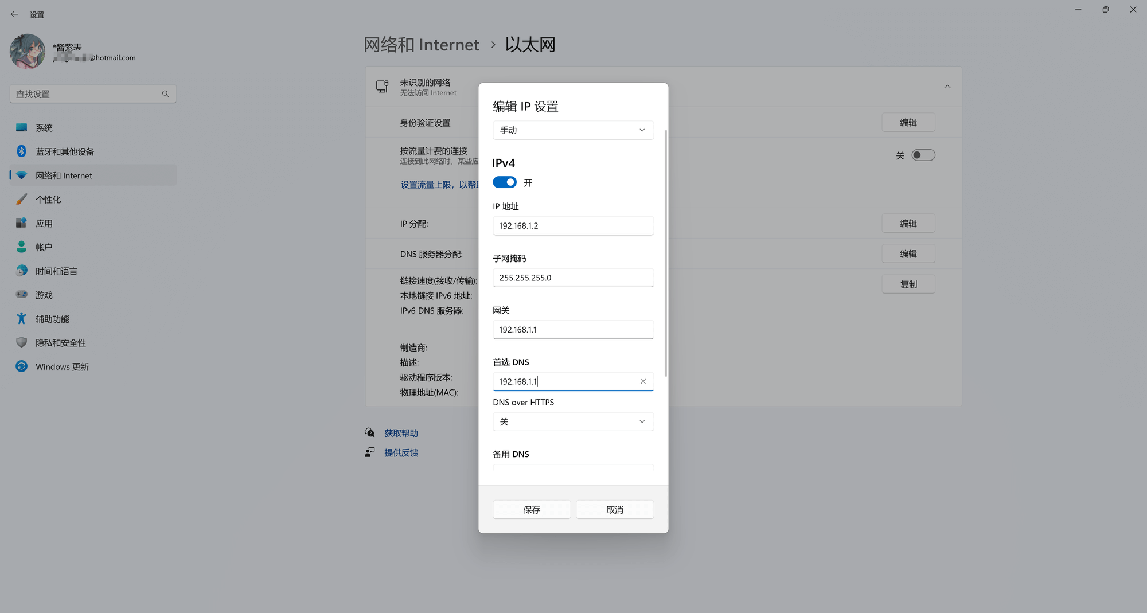The image size is (1147, 613).
Task: Open the 游戏 settings section
Action: [45, 295]
